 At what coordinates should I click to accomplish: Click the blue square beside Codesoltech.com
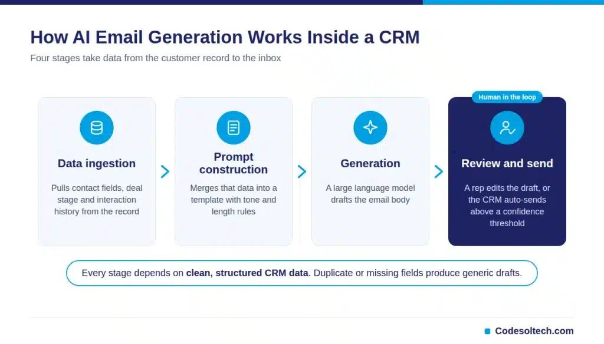tap(487, 331)
